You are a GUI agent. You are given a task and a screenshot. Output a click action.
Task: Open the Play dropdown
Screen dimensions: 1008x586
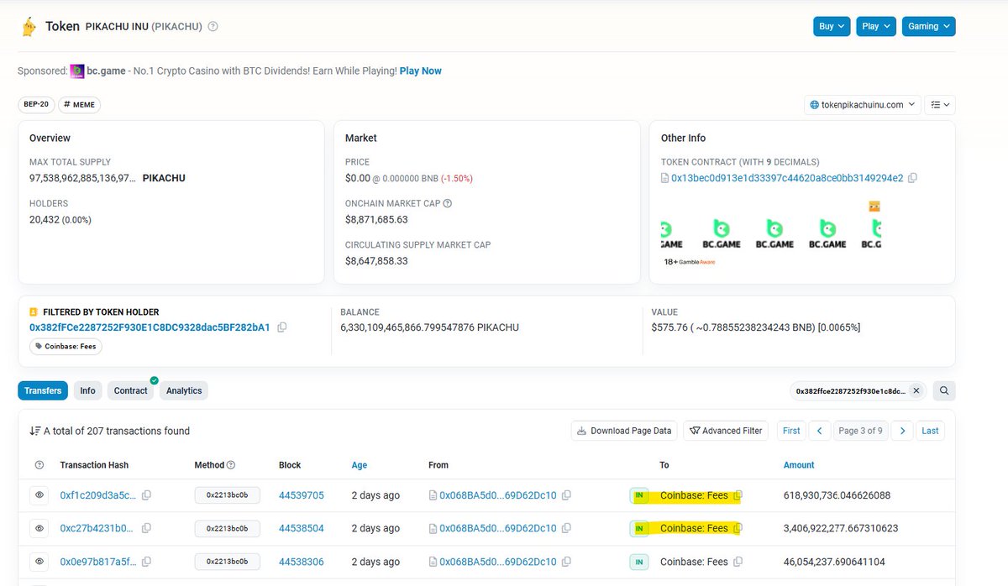(876, 27)
